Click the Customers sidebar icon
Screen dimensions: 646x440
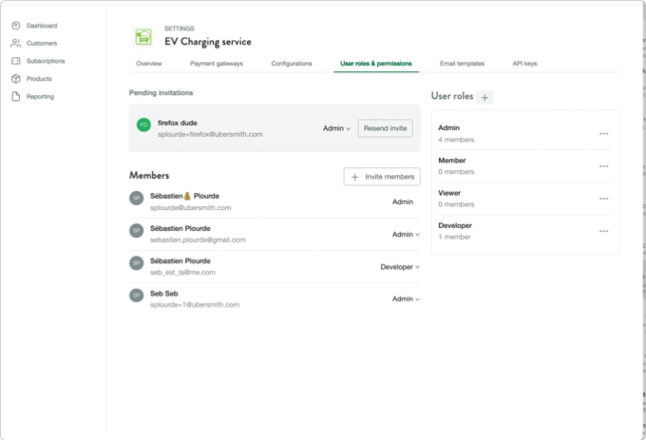pos(16,44)
